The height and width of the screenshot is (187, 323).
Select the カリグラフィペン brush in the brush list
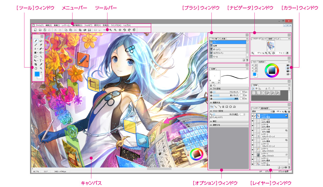[x=227, y=53]
